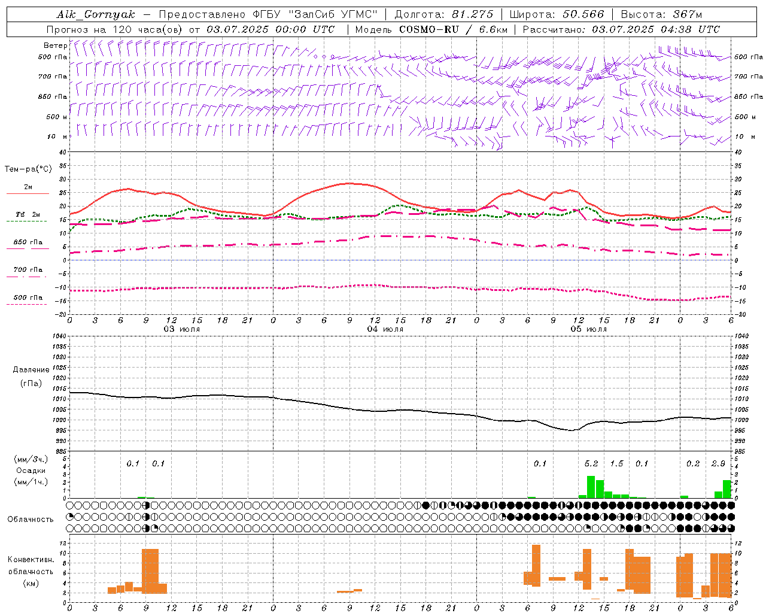
Task: Click the model name COSMO-RU / 6.6км
Action: pyautogui.click(x=455, y=29)
